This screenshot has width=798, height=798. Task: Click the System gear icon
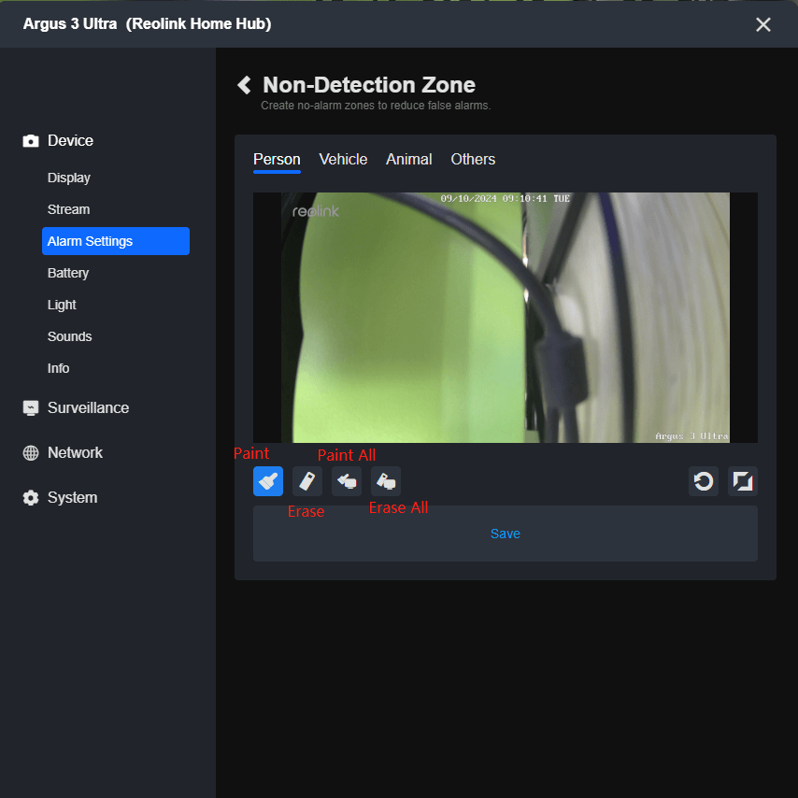pos(31,498)
